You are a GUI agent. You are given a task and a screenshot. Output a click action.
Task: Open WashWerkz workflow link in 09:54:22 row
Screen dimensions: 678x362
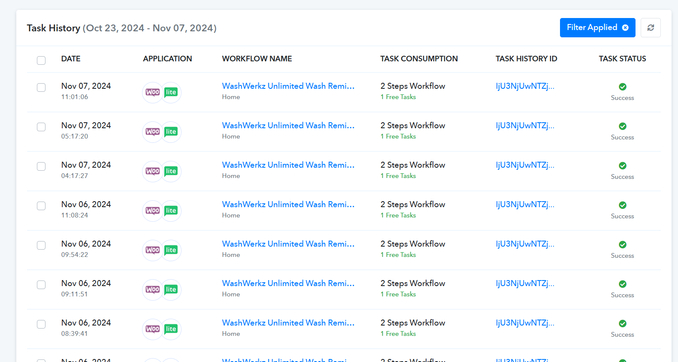tap(288, 244)
